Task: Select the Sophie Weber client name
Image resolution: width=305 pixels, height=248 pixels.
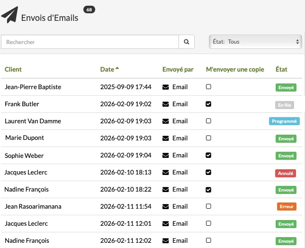Action: (24, 156)
